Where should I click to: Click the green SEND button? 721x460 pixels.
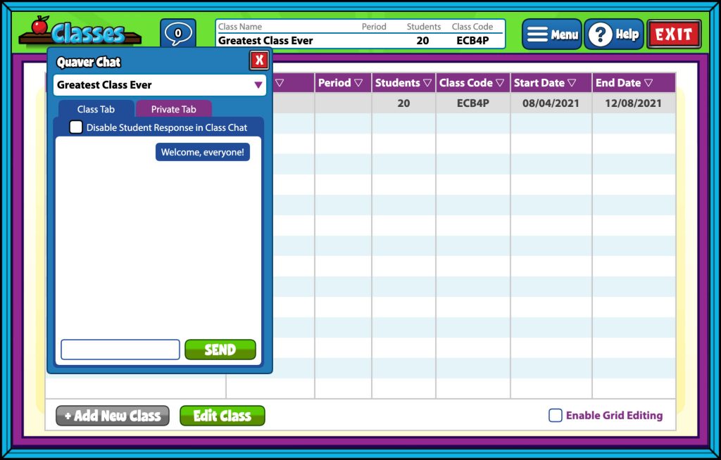tap(220, 350)
